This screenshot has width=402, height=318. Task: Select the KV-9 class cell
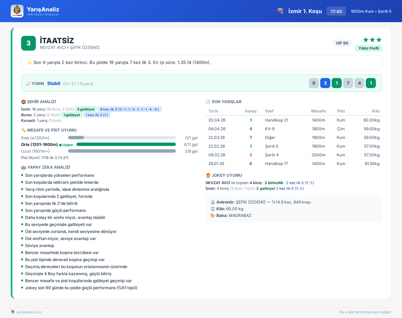tap(270, 129)
